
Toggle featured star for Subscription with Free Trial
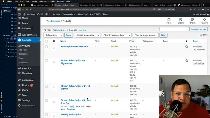[x=187, y=47]
